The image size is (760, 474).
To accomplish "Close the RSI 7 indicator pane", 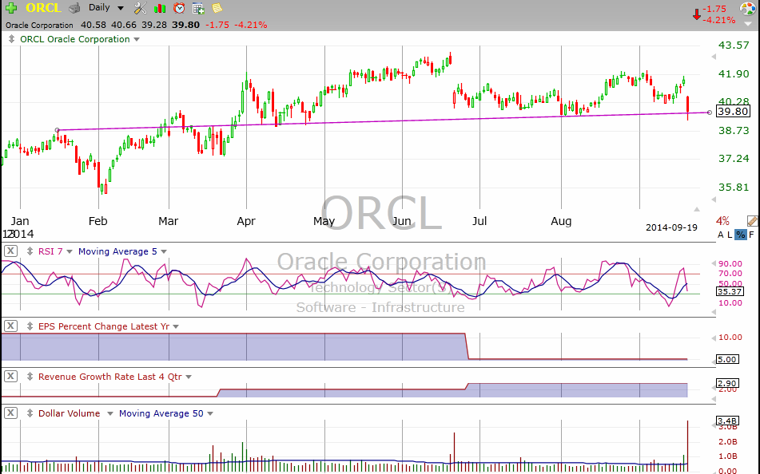I will 10,251.
